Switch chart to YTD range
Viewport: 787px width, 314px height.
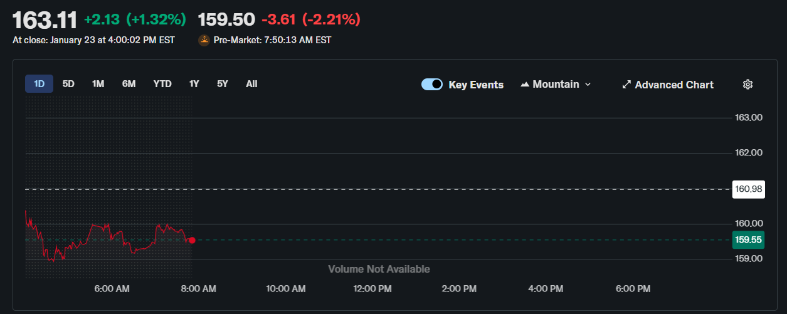tap(162, 84)
